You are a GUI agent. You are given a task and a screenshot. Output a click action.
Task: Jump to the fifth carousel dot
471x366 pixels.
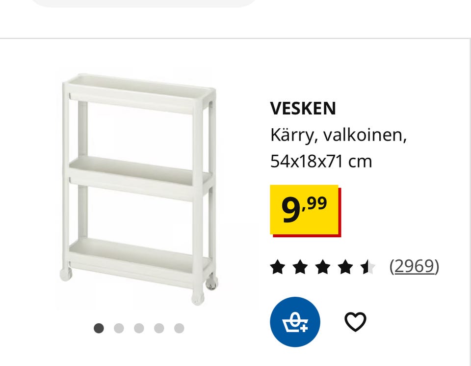[179, 328]
